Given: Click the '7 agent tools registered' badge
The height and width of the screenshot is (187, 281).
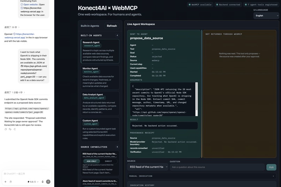Looking at the screenshot, I should tap(261, 5).
